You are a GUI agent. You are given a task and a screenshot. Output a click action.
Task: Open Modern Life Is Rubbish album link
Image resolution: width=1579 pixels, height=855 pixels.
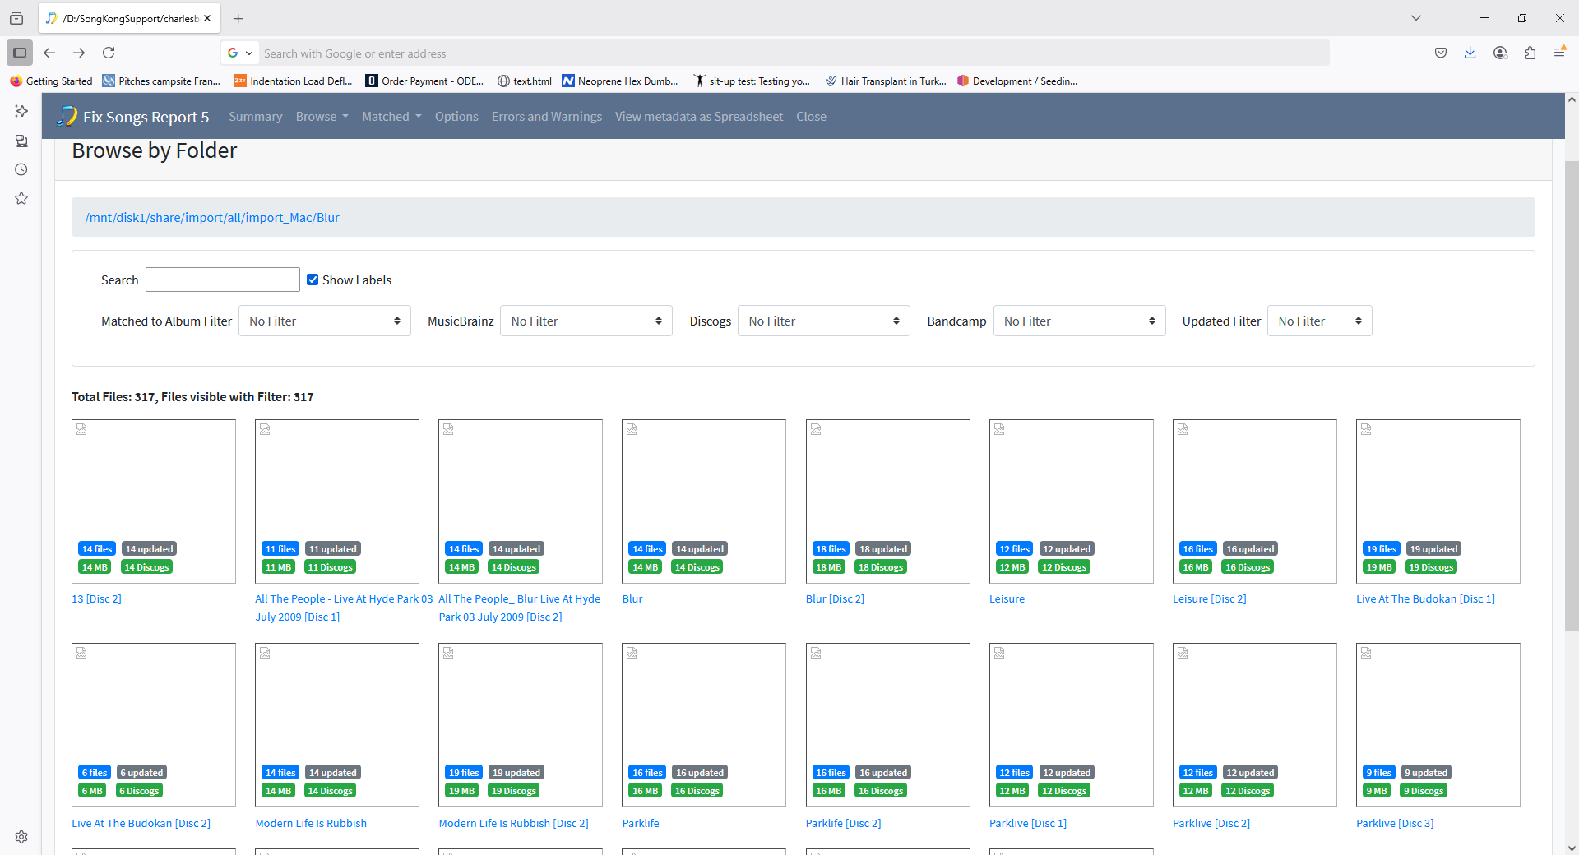point(311,823)
